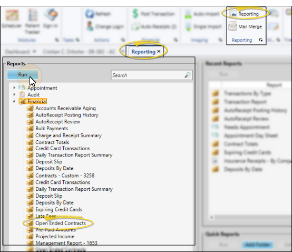
Task: Select Open Ended Contracts report
Action: click(60, 223)
